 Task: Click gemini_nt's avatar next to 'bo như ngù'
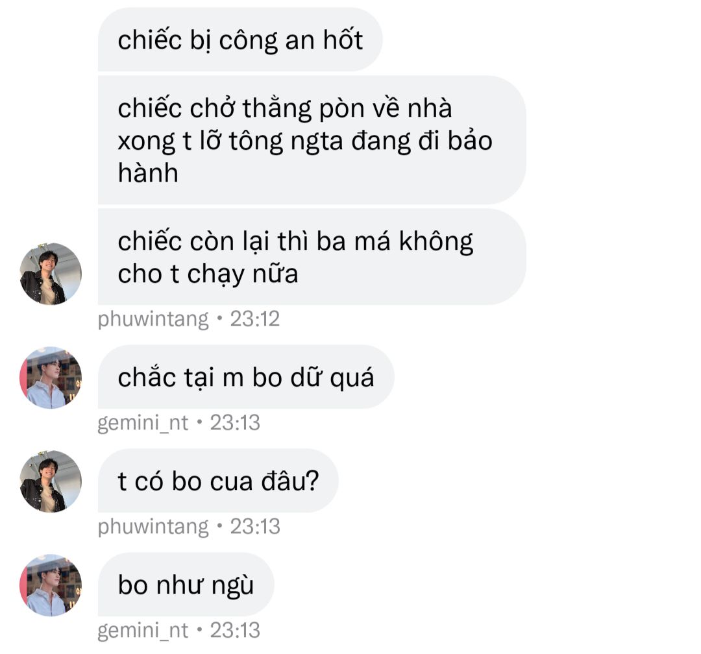pyautogui.click(x=51, y=585)
